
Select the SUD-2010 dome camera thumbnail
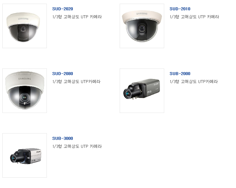point(142,26)
